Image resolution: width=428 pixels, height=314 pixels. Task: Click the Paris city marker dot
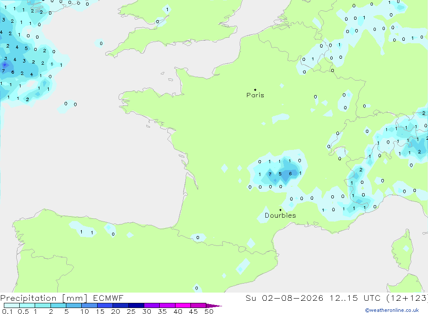(255, 90)
